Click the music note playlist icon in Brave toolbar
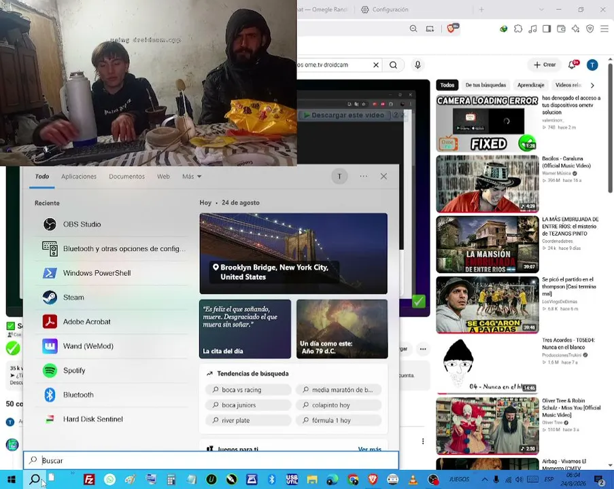 point(532,29)
